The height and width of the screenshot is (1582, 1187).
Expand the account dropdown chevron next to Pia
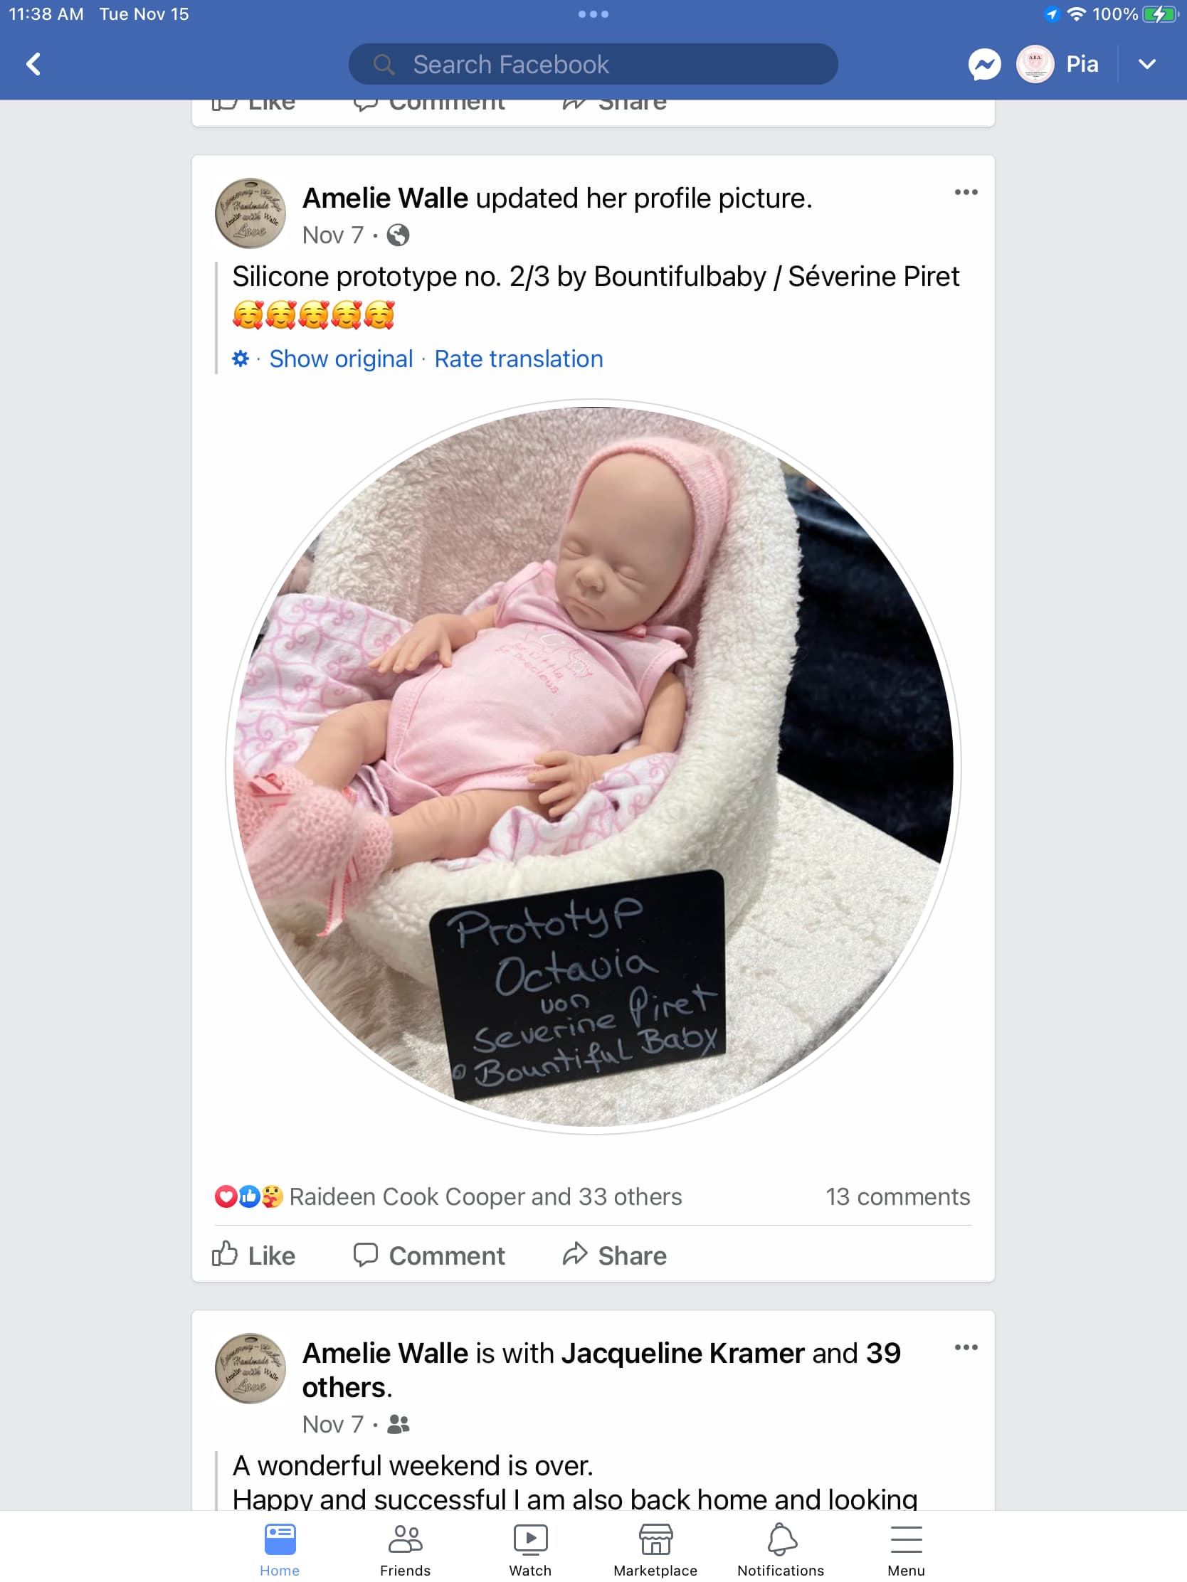click(x=1146, y=64)
